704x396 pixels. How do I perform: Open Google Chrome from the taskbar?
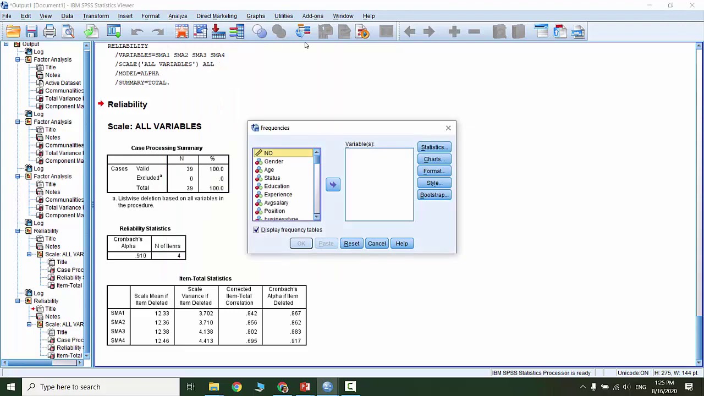point(237,387)
